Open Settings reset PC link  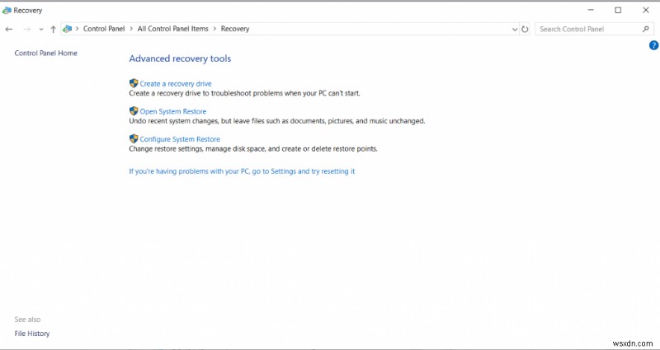242,171
